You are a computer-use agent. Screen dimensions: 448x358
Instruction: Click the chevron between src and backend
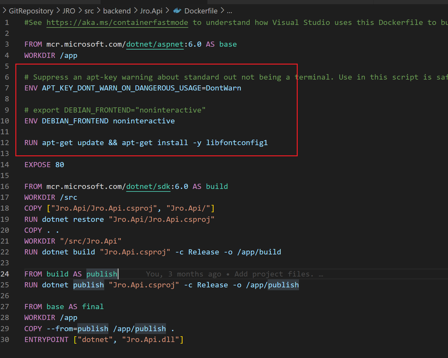(x=98, y=11)
